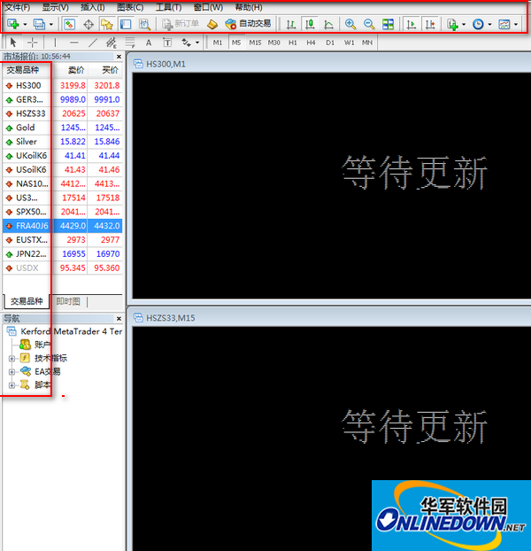
Task: Close the 导航 navigator panel
Action: (x=119, y=319)
